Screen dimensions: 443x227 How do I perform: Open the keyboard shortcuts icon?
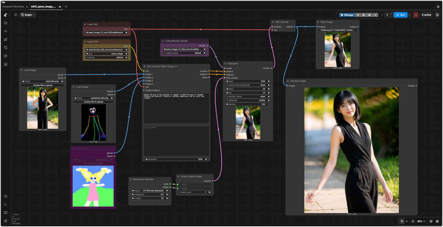(6, 213)
